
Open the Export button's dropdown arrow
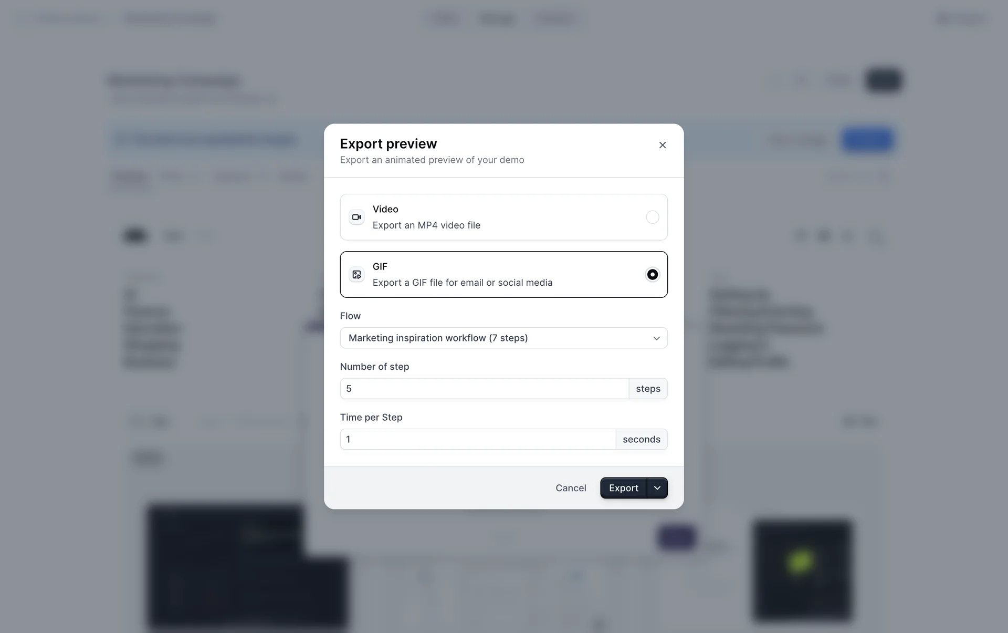657,488
